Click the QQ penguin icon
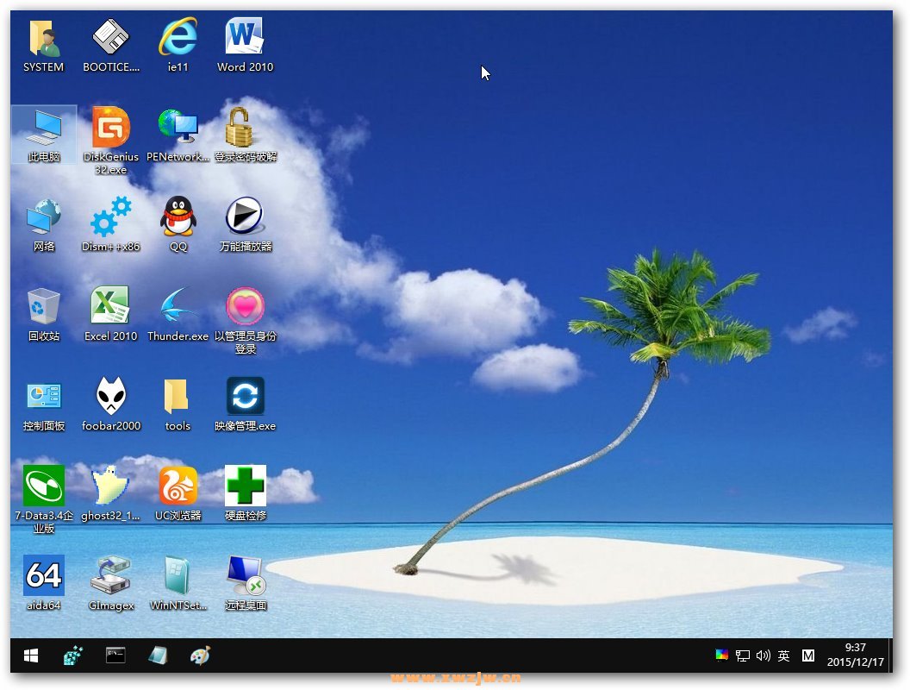910x690 pixels. [178, 224]
